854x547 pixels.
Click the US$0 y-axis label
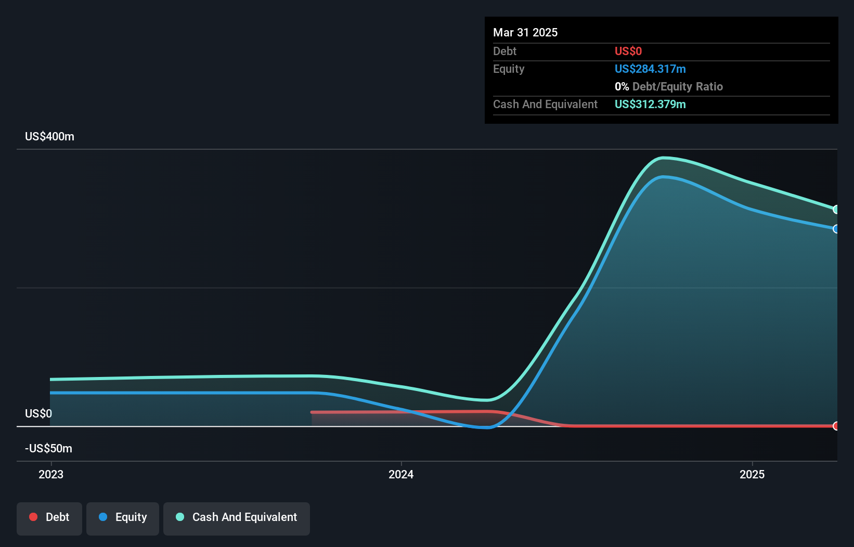pos(38,413)
